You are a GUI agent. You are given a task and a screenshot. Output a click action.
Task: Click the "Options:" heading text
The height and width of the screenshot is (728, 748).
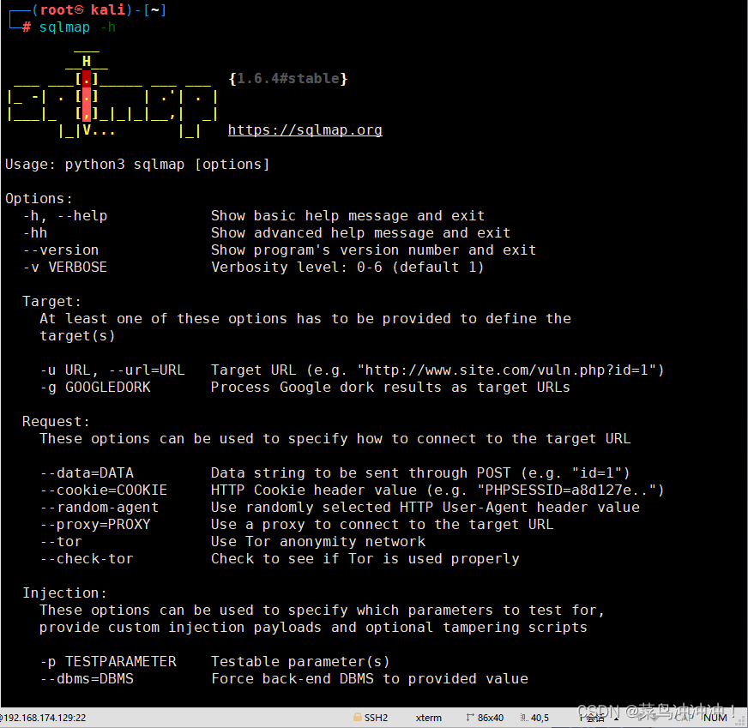coord(39,199)
